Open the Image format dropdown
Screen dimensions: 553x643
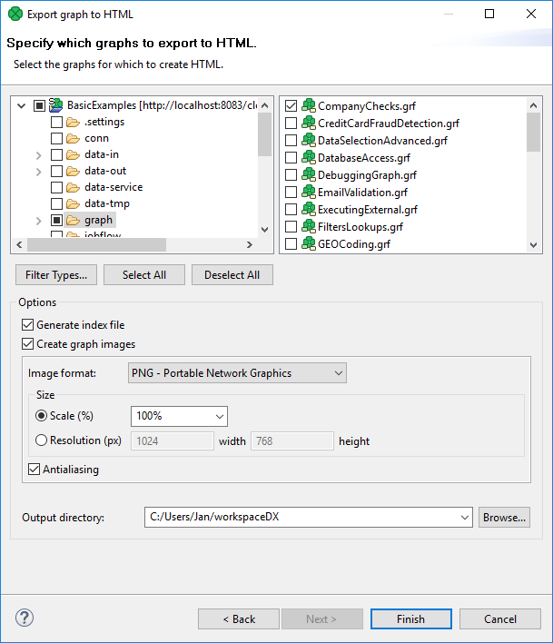[237, 373]
